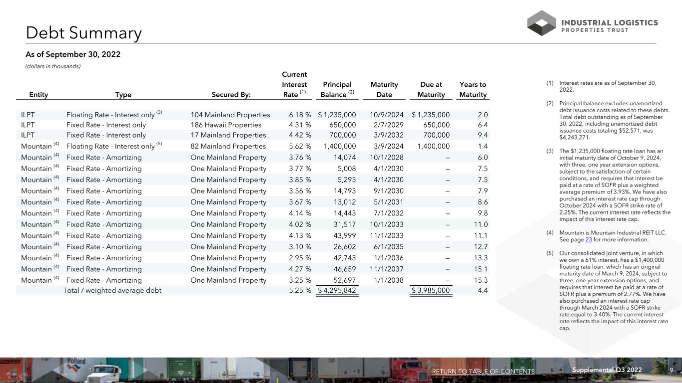The height and width of the screenshot is (383, 682).
Task: Click the Industrial Logistics cube logo icon
Action: click(x=541, y=23)
